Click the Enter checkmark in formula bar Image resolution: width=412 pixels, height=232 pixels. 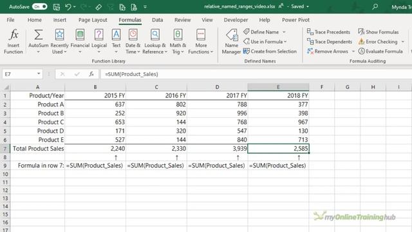(x=77, y=74)
